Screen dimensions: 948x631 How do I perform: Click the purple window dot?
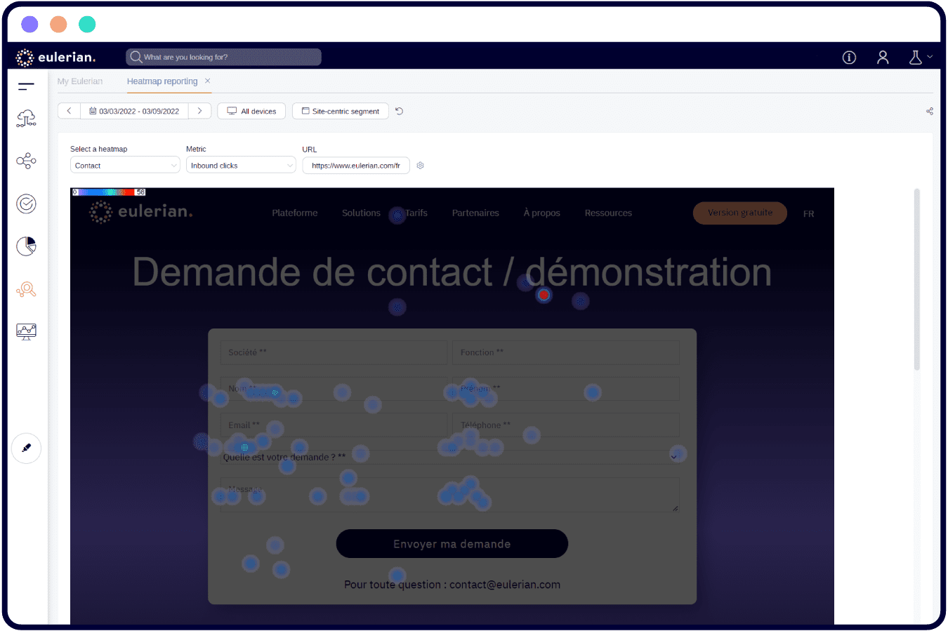[29, 25]
